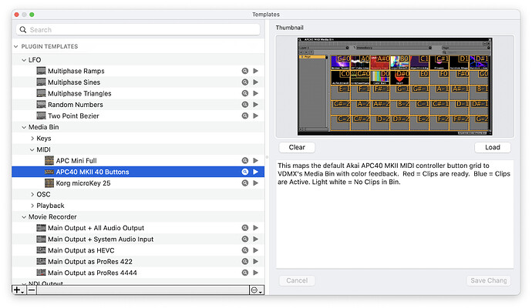Viewport: 532px width, 308px height.
Task: Open the action menu circle dropdown
Action: coord(257,290)
